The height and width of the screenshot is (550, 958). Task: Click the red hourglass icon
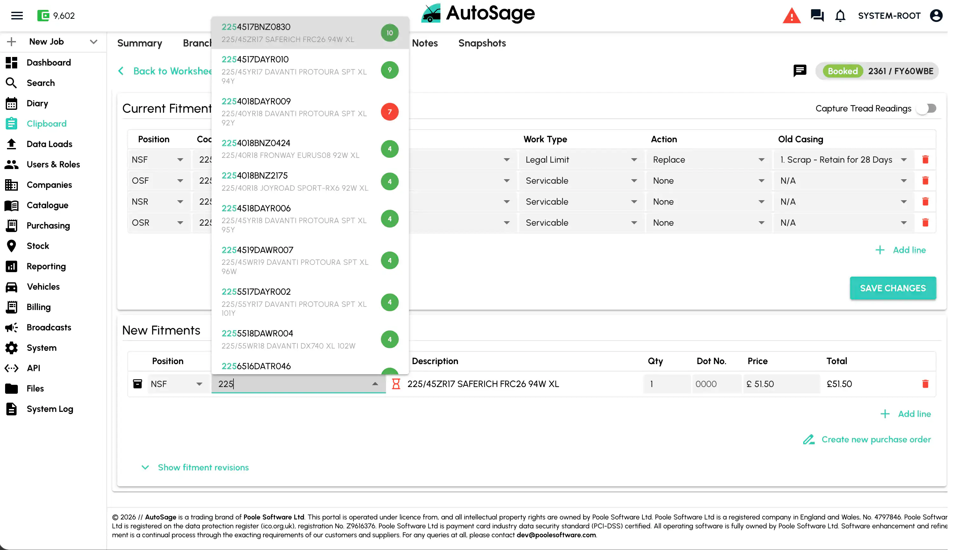coord(396,384)
